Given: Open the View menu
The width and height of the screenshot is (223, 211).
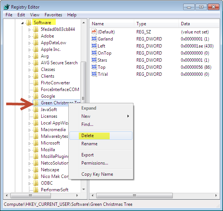Looking at the screenshot, I should pos(35,15).
